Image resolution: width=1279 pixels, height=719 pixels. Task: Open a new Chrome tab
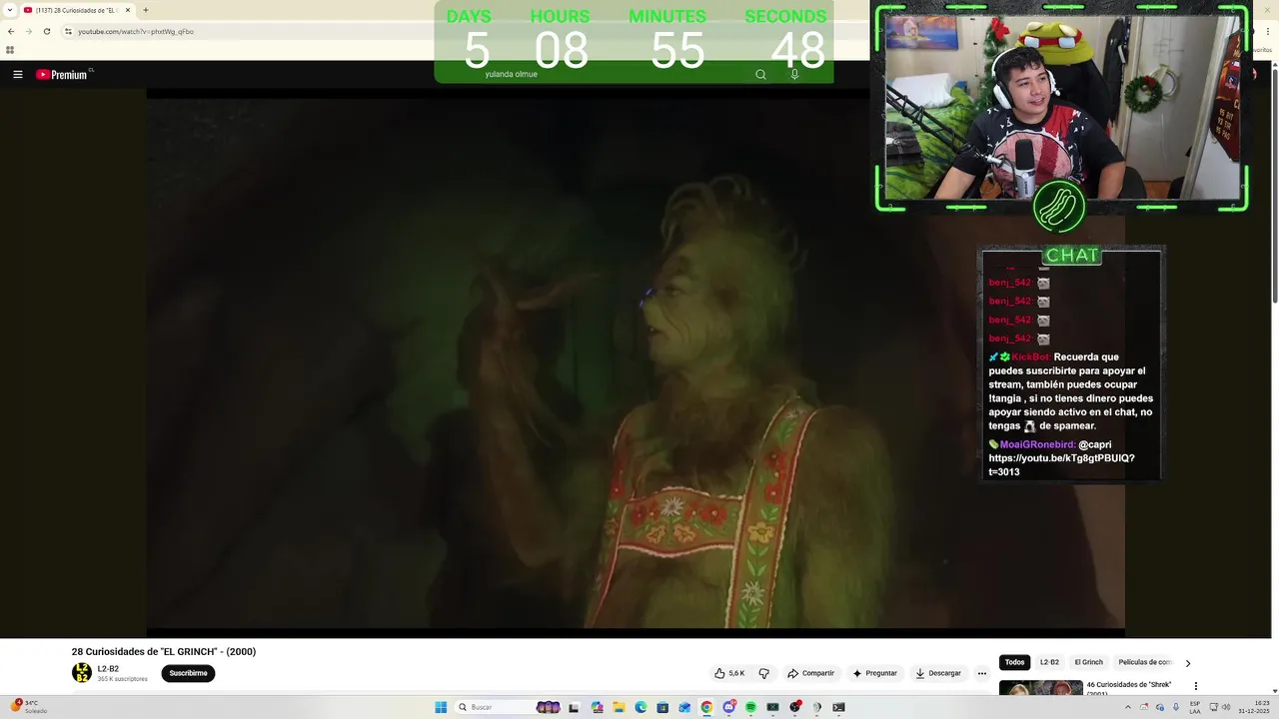pos(146,10)
